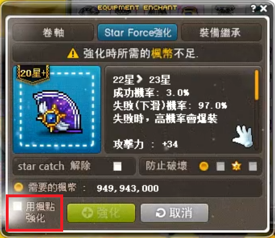Open the 裝備繼承 tab
Viewport: 275px width, 238px height.
click(221, 32)
